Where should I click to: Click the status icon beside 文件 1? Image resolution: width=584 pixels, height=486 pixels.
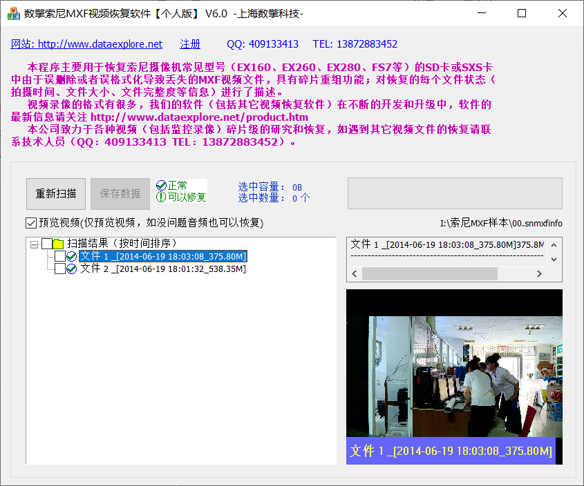tap(71, 256)
